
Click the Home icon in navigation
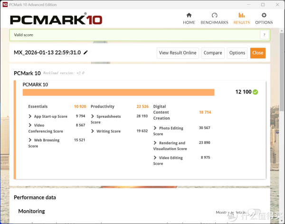tap(189, 15)
